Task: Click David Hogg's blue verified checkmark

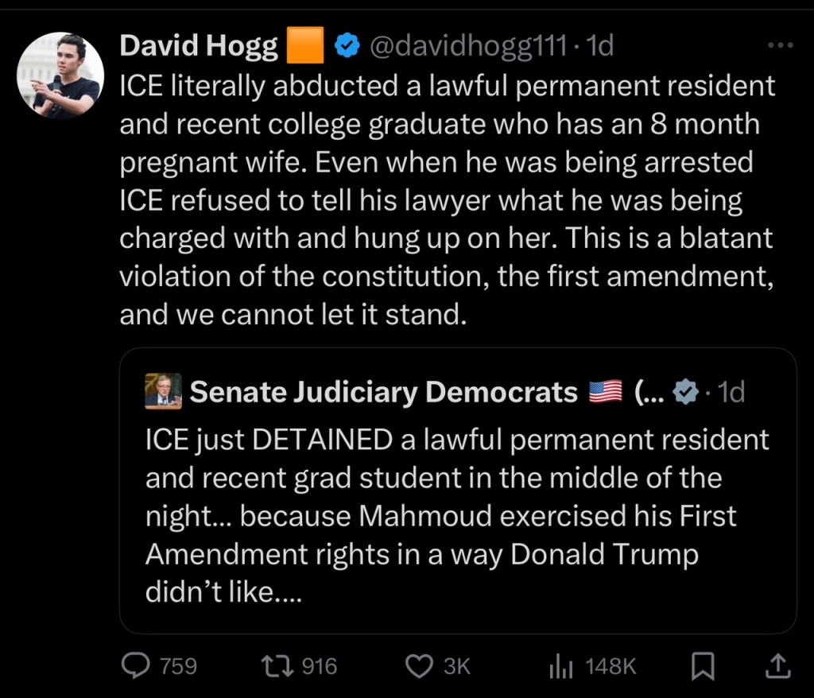Action: [x=345, y=47]
